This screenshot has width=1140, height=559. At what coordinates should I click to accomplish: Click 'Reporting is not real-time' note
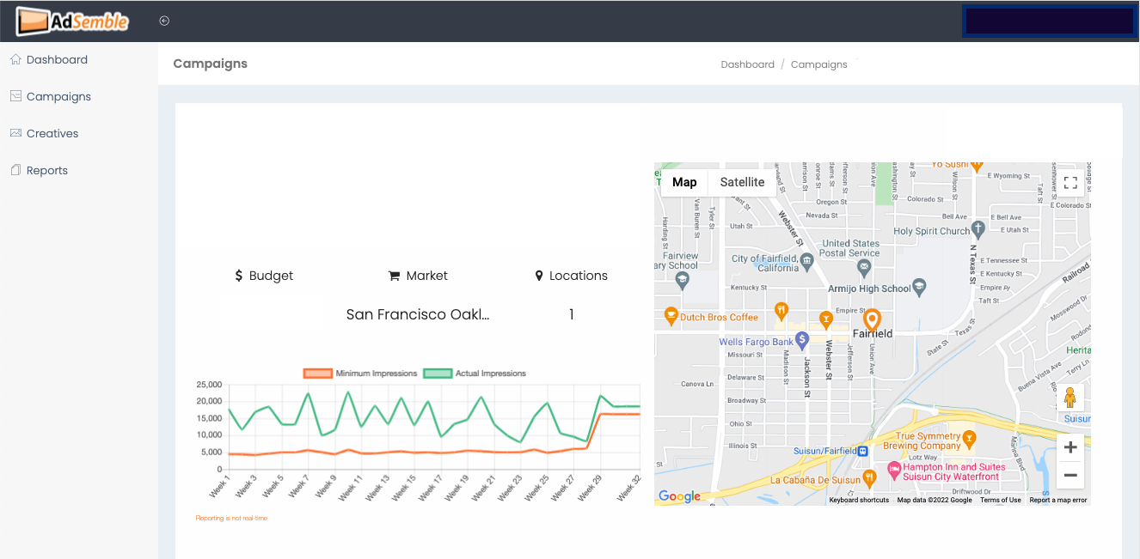coord(231,518)
